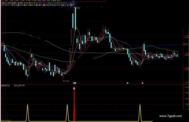This screenshot has height=122, width=189.
Task: Select the yellow MA10: 20.14 label
Action: 33,3
